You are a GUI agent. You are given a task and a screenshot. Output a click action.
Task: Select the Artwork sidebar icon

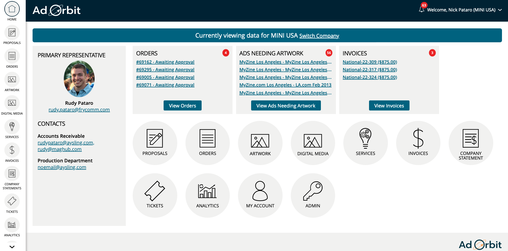[x=12, y=79]
